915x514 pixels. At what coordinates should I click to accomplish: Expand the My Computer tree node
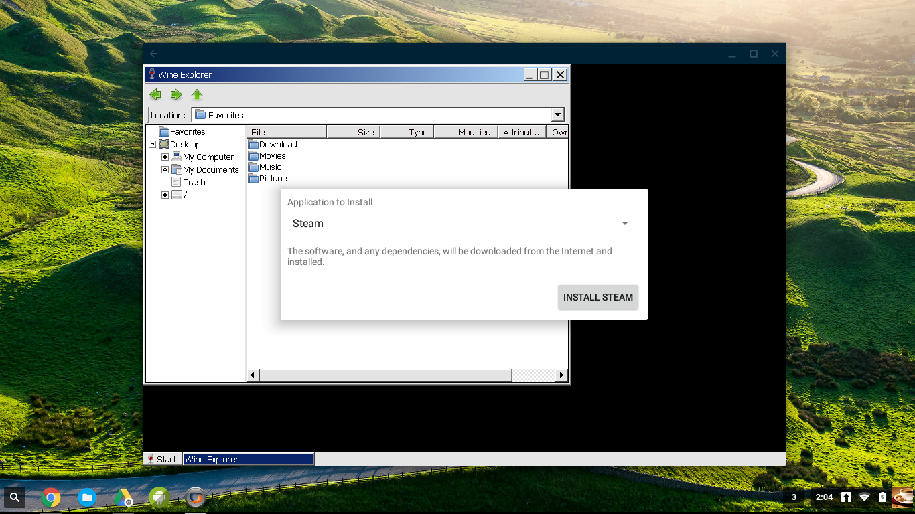(x=165, y=157)
